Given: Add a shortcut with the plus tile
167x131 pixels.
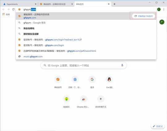Looking at the screenshot, I should [101, 99].
